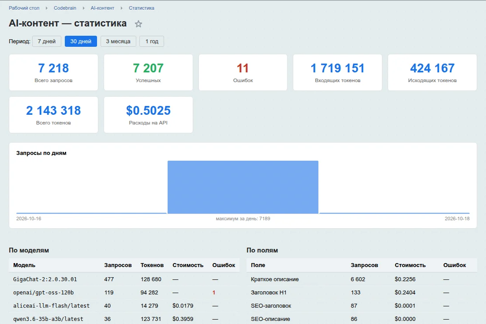This screenshot has width=486, height=324.
Task: Add the statistics page to favorites with the star
Action: 138,24
